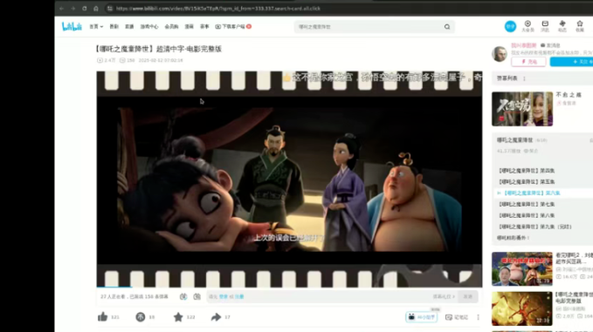Open the bilibili logo homepage

click(x=72, y=26)
